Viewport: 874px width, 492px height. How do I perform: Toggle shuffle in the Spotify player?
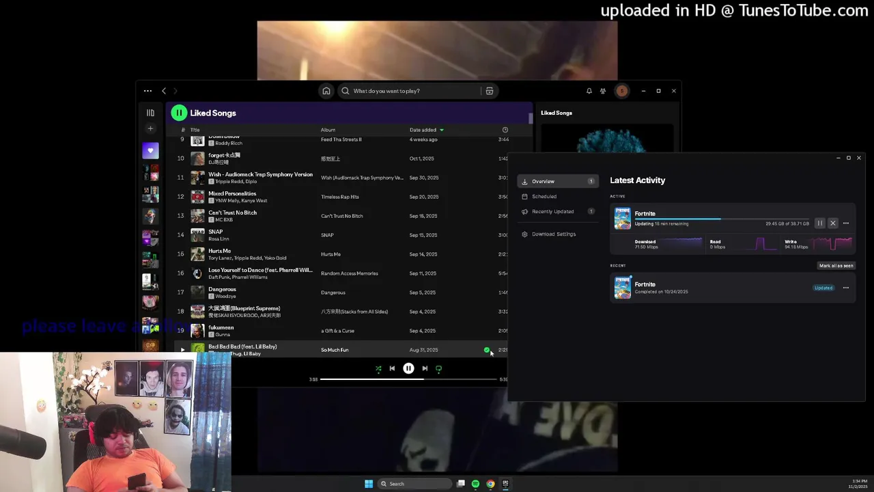[x=378, y=368]
